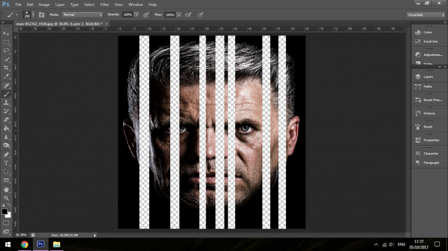
Task: Click the Flow value field
Action: pos(170,15)
